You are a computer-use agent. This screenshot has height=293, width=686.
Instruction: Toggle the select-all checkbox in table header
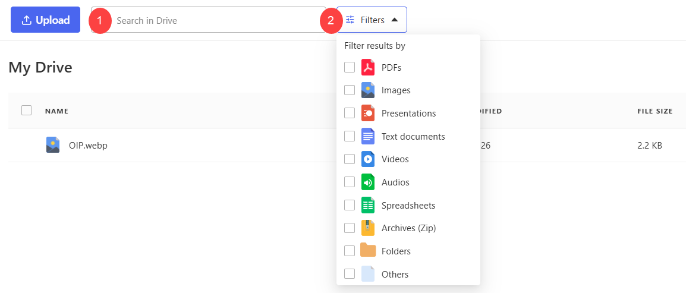tap(26, 110)
